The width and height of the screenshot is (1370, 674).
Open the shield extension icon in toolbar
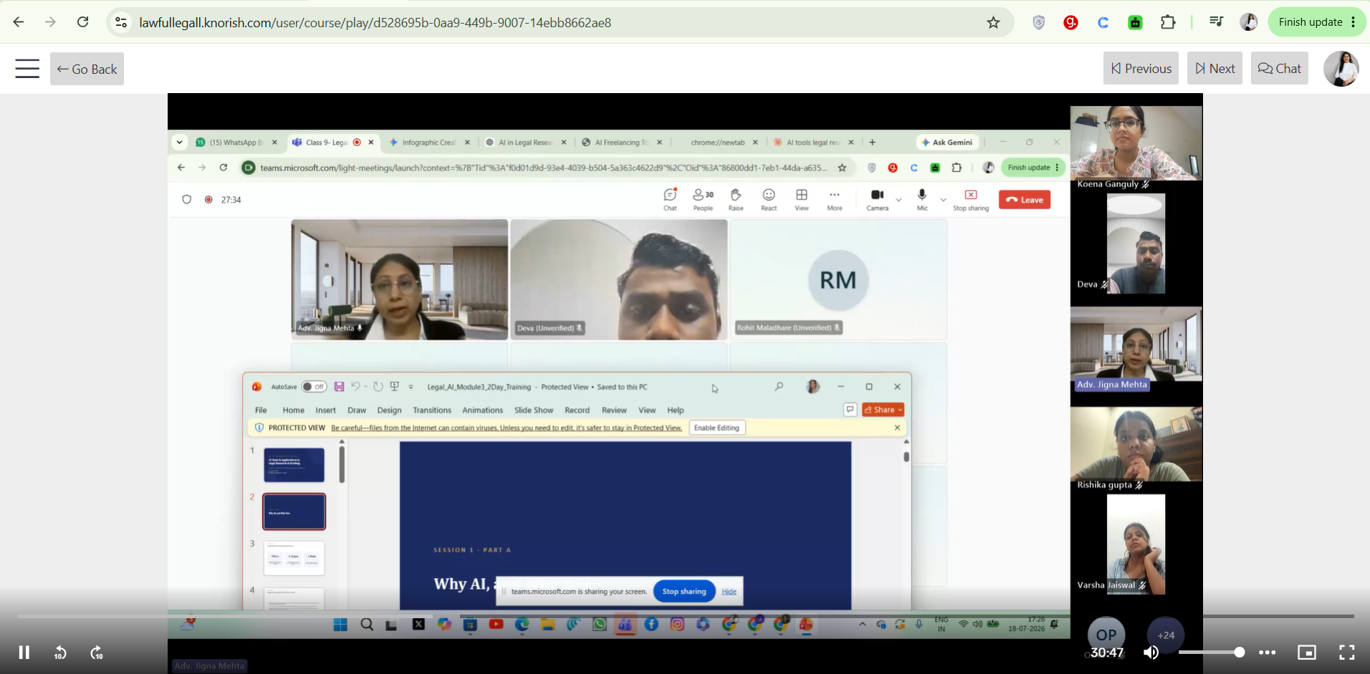(1038, 22)
